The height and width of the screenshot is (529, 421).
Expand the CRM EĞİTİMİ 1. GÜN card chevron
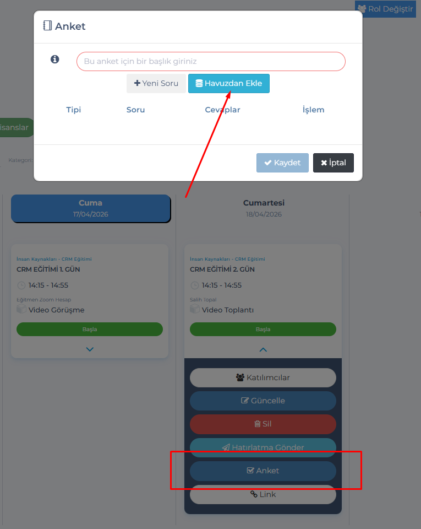90,349
